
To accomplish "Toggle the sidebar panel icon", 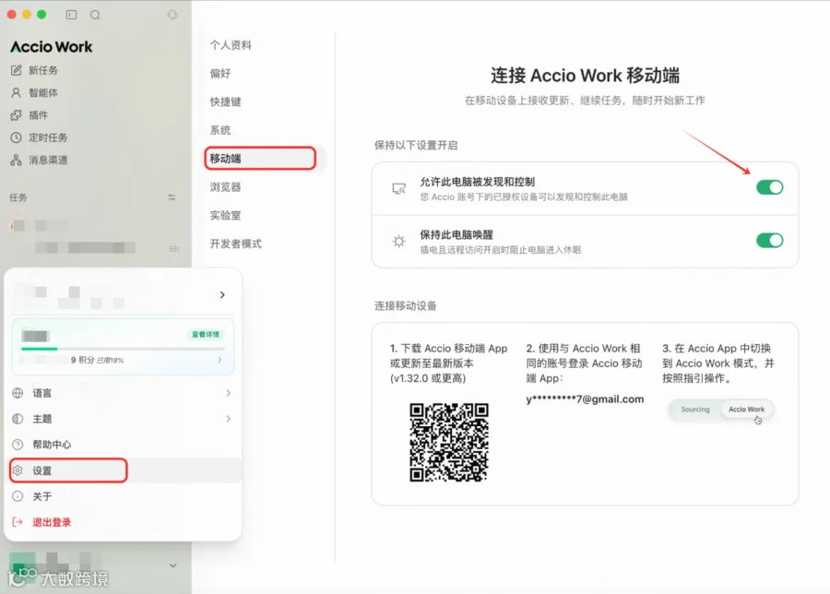I will (x=71, y=15).
